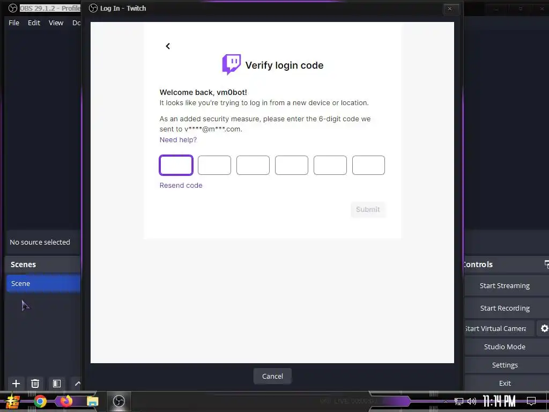Click the Need help? link
Image resolution: width=549 pixels, height=412 pixels.
pos(178,140)
